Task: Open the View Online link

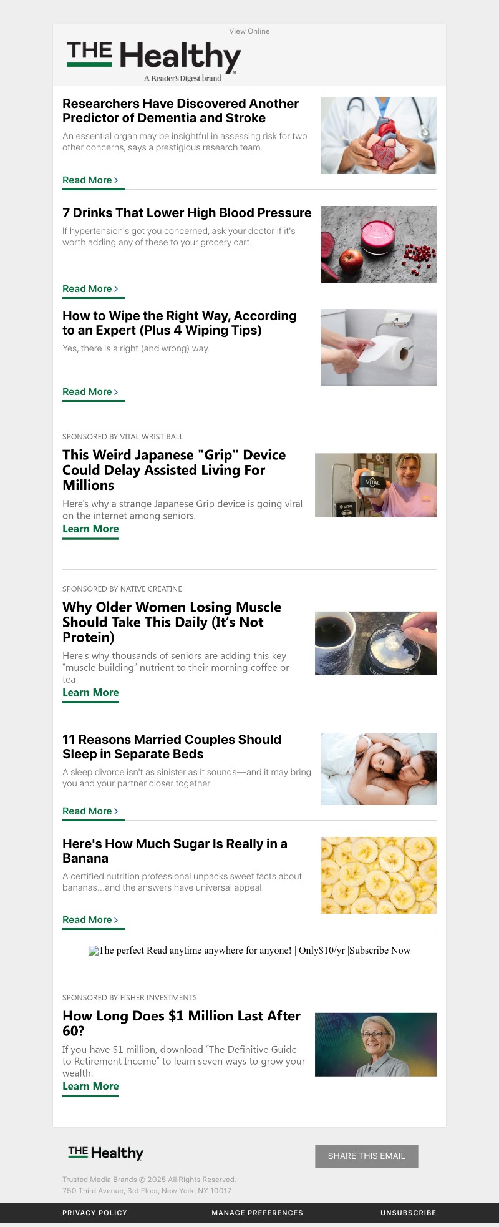Action: point(249,31)
